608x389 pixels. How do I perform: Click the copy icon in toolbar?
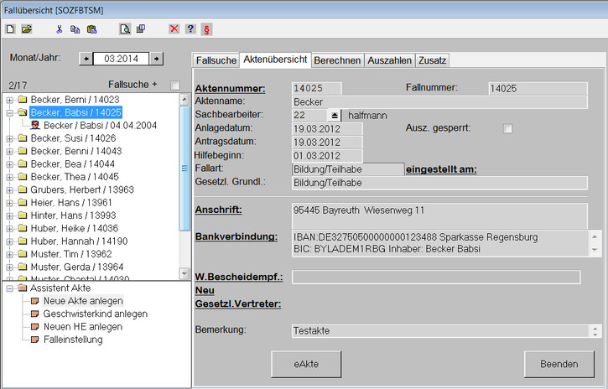coord(75,29)
